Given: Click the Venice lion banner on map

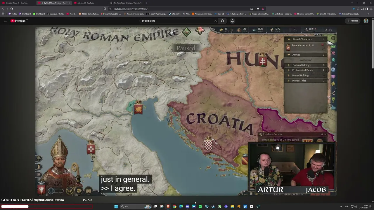Looking at the screenshot, I should point(138,107).
